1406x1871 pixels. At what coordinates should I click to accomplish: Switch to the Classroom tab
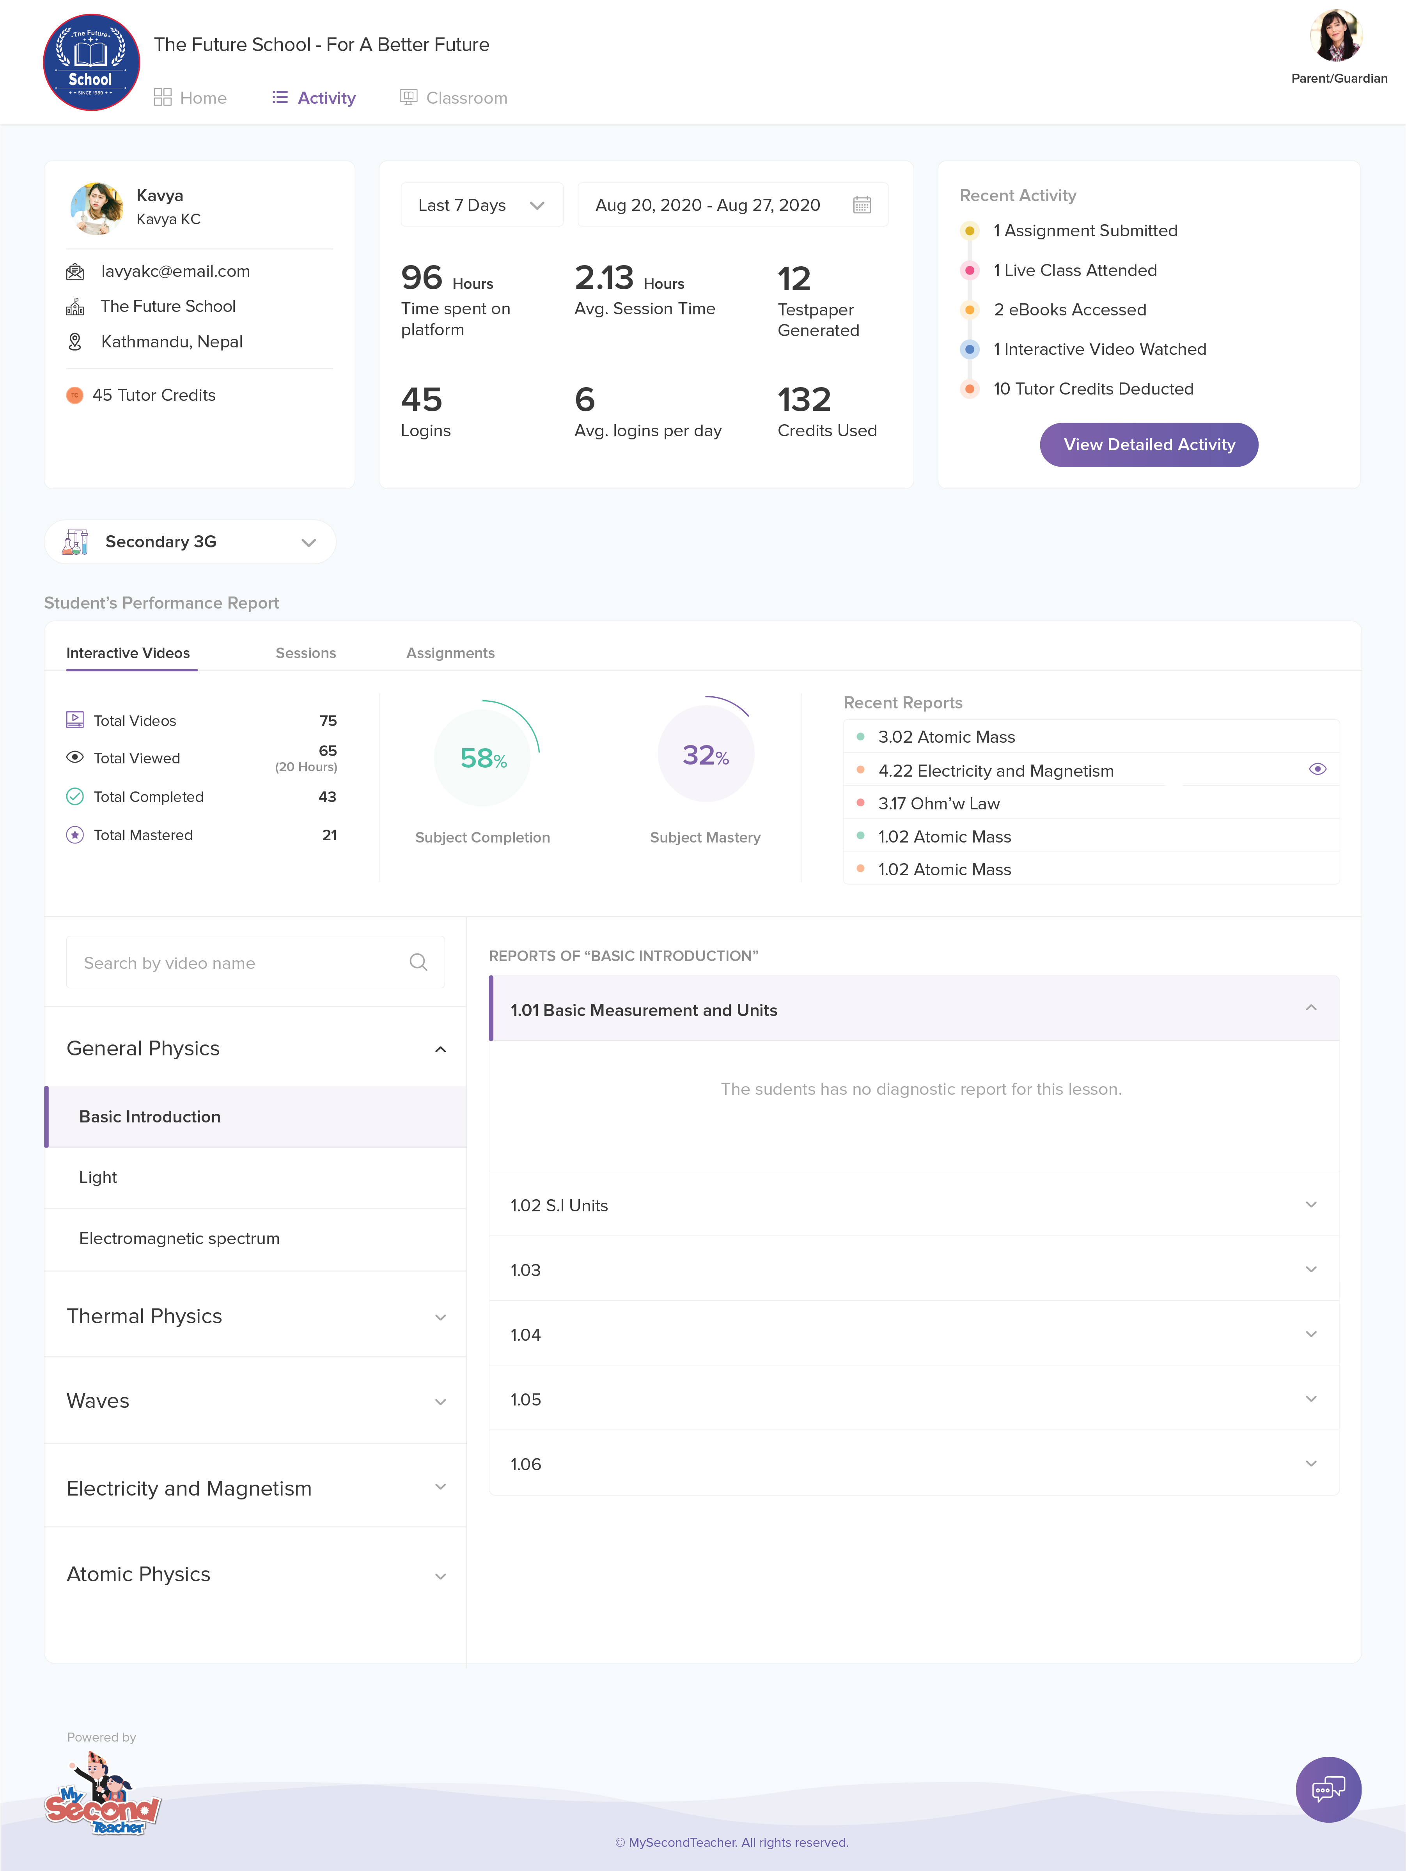pos(454,97)
